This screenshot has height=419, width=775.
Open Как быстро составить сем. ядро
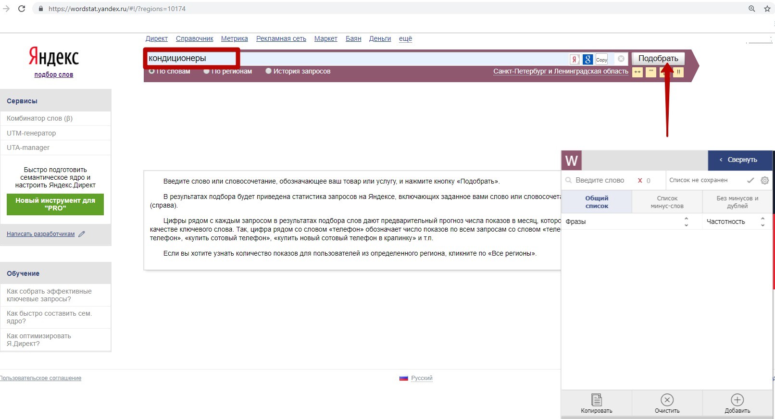pyautogui.click(x=49, y=317)
